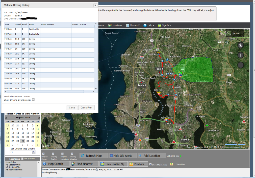Toggle Show Driving Event Icons checkbox

point(33,100)
